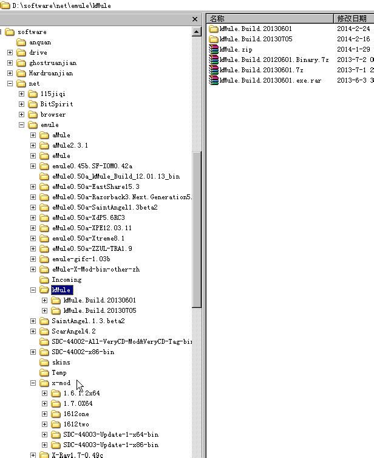The height and width of the screenshot is (458, 374).
Task: Click the software folder icon in tree
Action: pyautogui.click(x=10, y=32)
